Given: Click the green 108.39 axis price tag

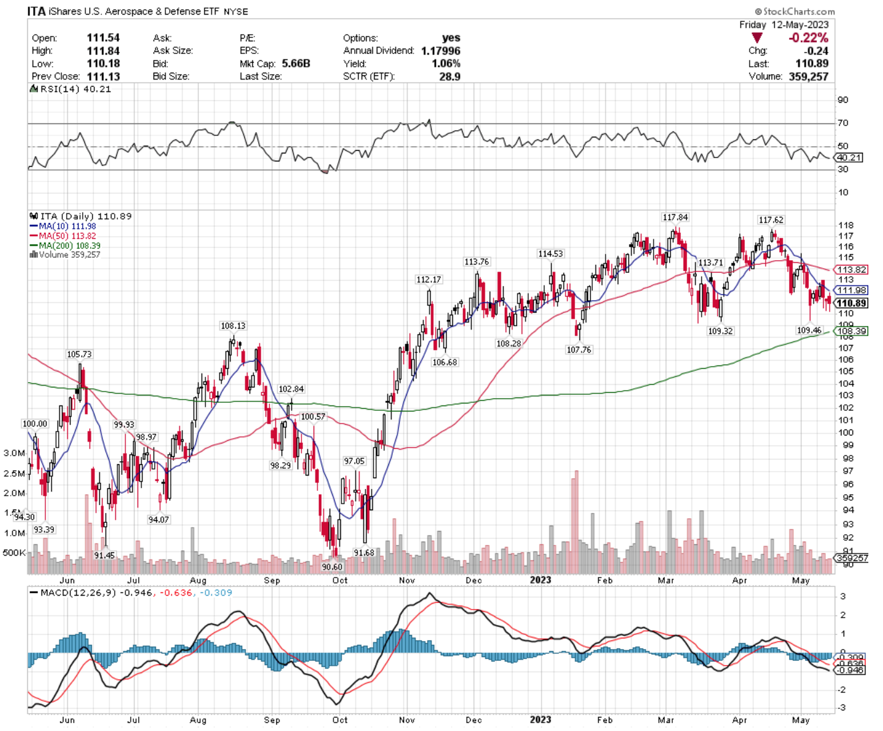Looking at the screenshot, I should 852,331.
